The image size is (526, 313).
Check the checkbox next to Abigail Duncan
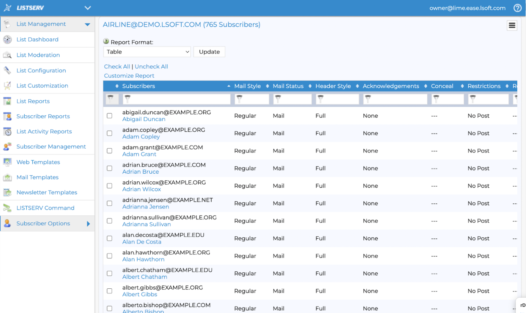click(110, 116)
